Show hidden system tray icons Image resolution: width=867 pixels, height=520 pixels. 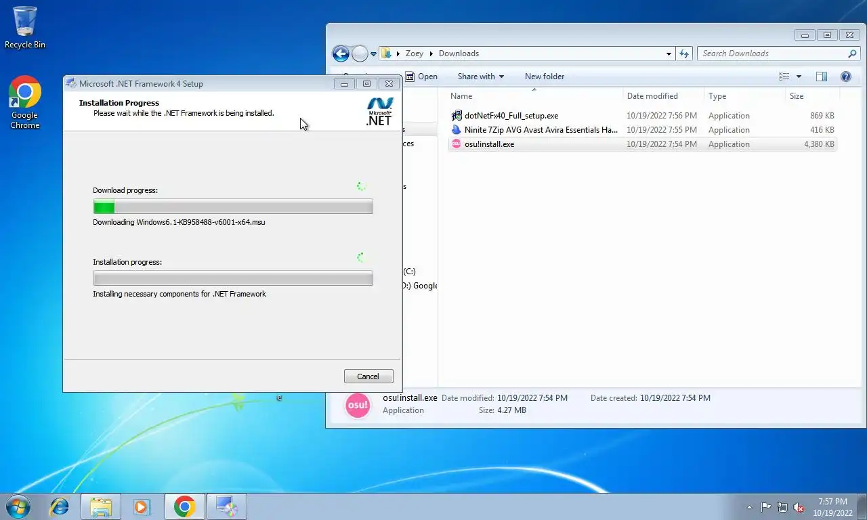749,507
